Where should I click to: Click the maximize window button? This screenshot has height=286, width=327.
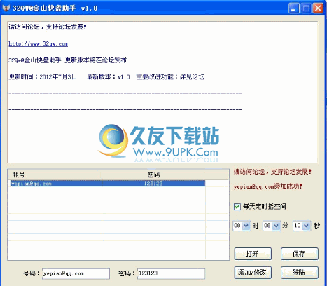pyautogui.click(x=306, y=8)
